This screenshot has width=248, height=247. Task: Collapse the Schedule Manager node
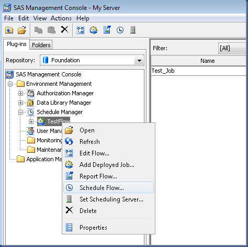pos(20,112)
